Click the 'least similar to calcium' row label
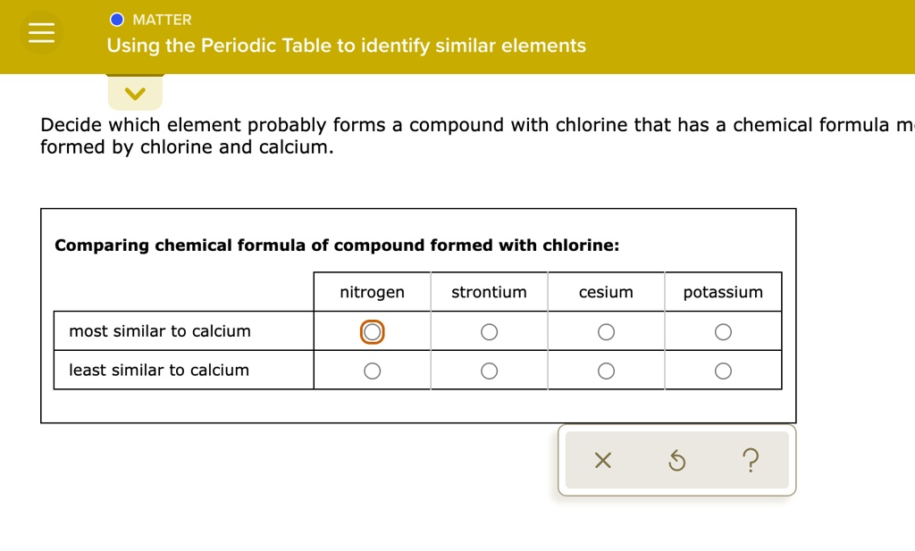Viewport: 915px width, 551px height. [159, 370]
